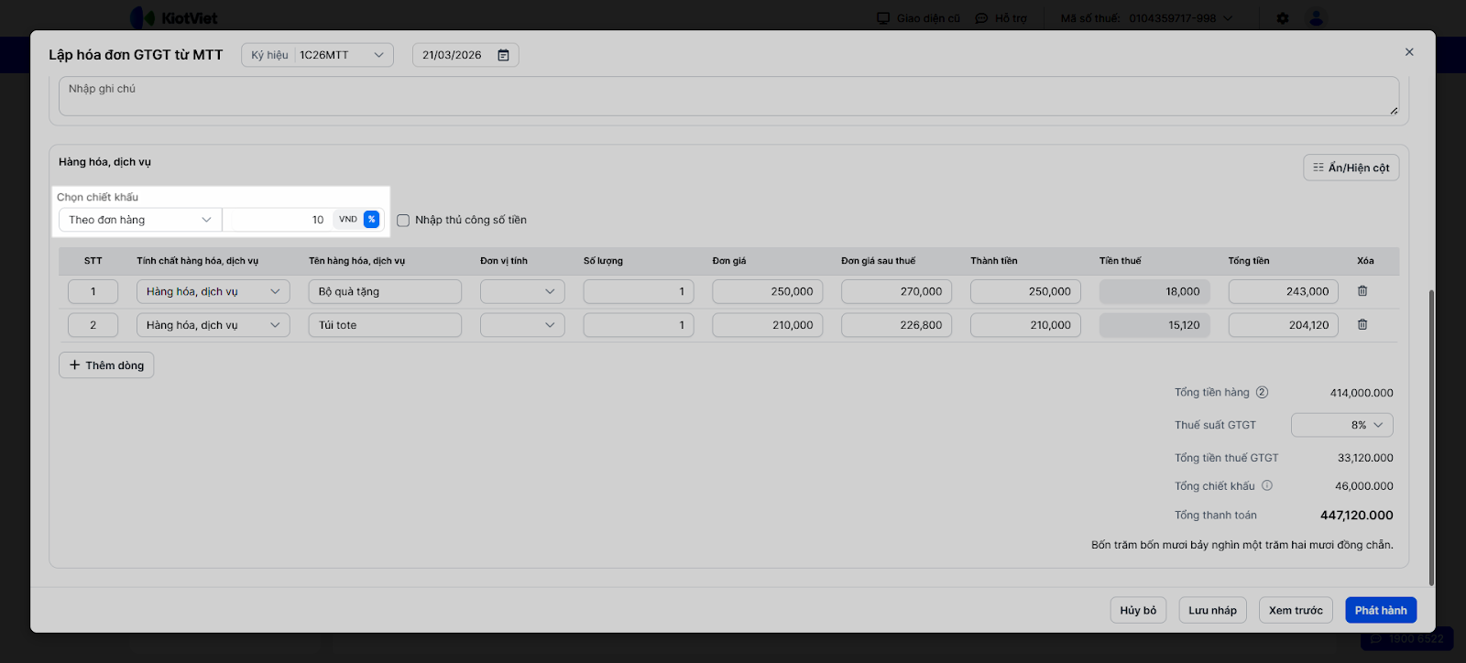The width and height of the screenshot is (1466, 663).
Task: Delete the Bộ quà tặng row
Action: coord(1362,291)
